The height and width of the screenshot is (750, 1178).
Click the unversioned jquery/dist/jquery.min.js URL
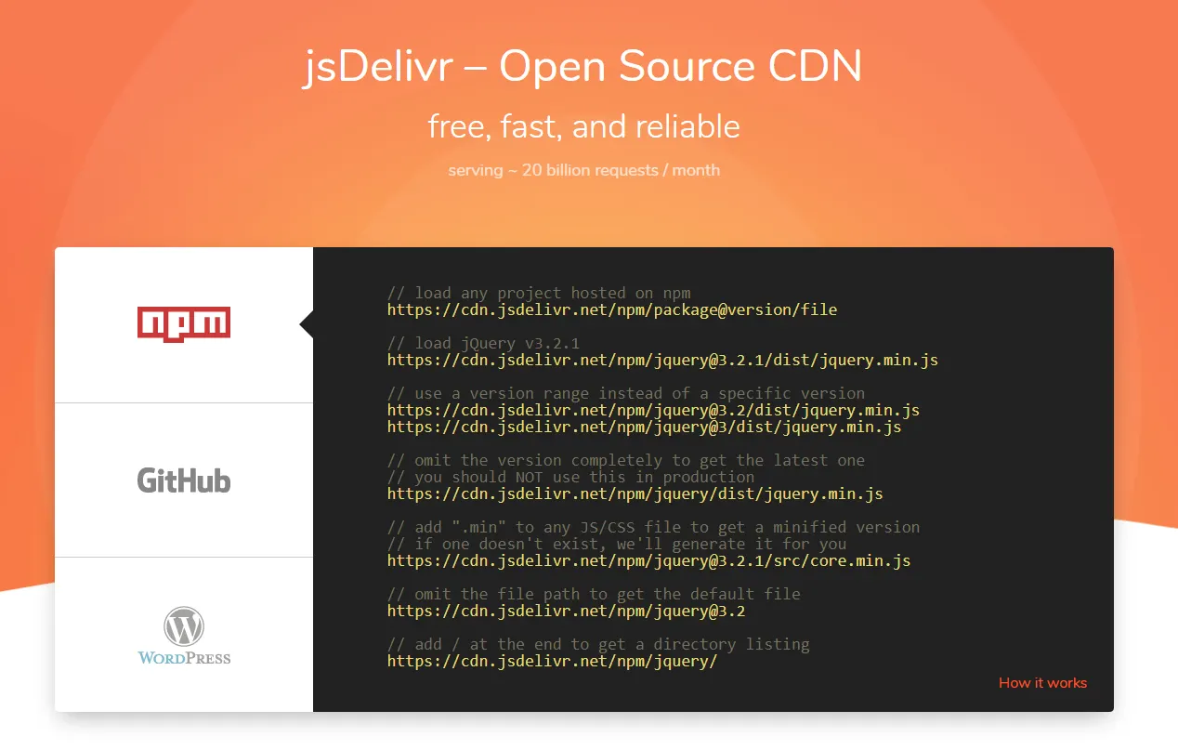635,493
